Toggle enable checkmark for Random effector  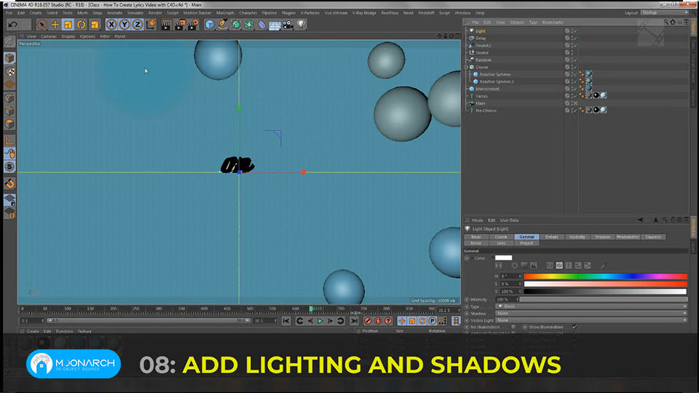click(x=575, y=60)
